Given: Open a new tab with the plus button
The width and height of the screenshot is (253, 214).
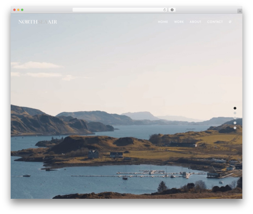Looking at the screenshot, I should click(x=240, y=11).
